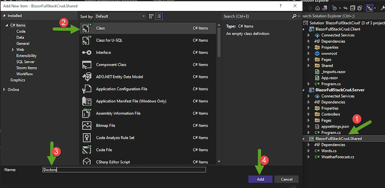Choose the Interface template icon
The width and height of the screenshot is (385, 188).
click(x=87, y=52)
